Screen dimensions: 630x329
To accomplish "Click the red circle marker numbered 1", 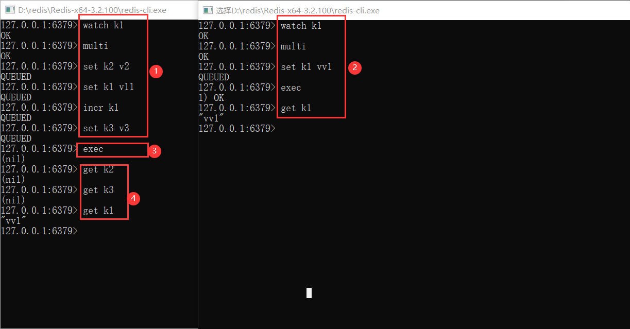I will tap(156, 72).
